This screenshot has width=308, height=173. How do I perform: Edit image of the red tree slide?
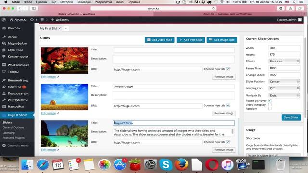(49, 77)
